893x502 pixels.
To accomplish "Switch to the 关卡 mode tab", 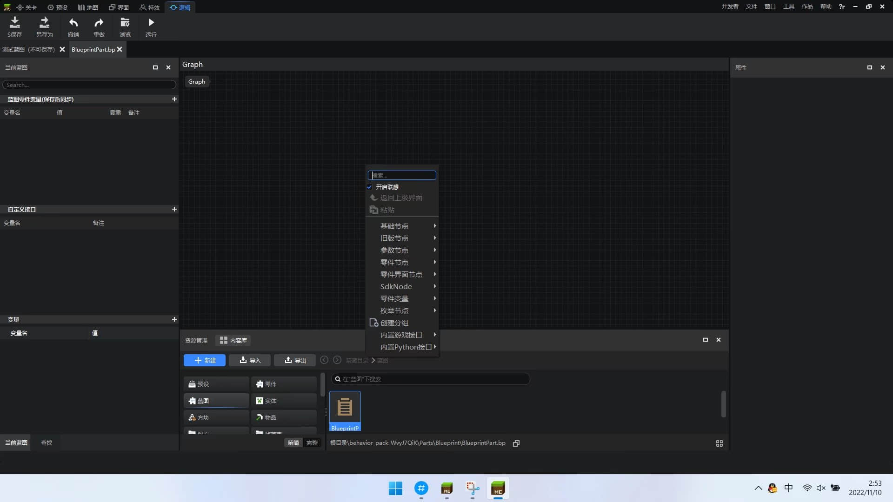I will click(27, 7).
